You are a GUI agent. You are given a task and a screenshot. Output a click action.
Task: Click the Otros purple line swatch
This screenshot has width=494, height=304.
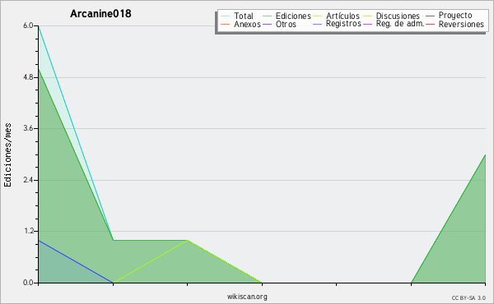click(x=267, y=24)
